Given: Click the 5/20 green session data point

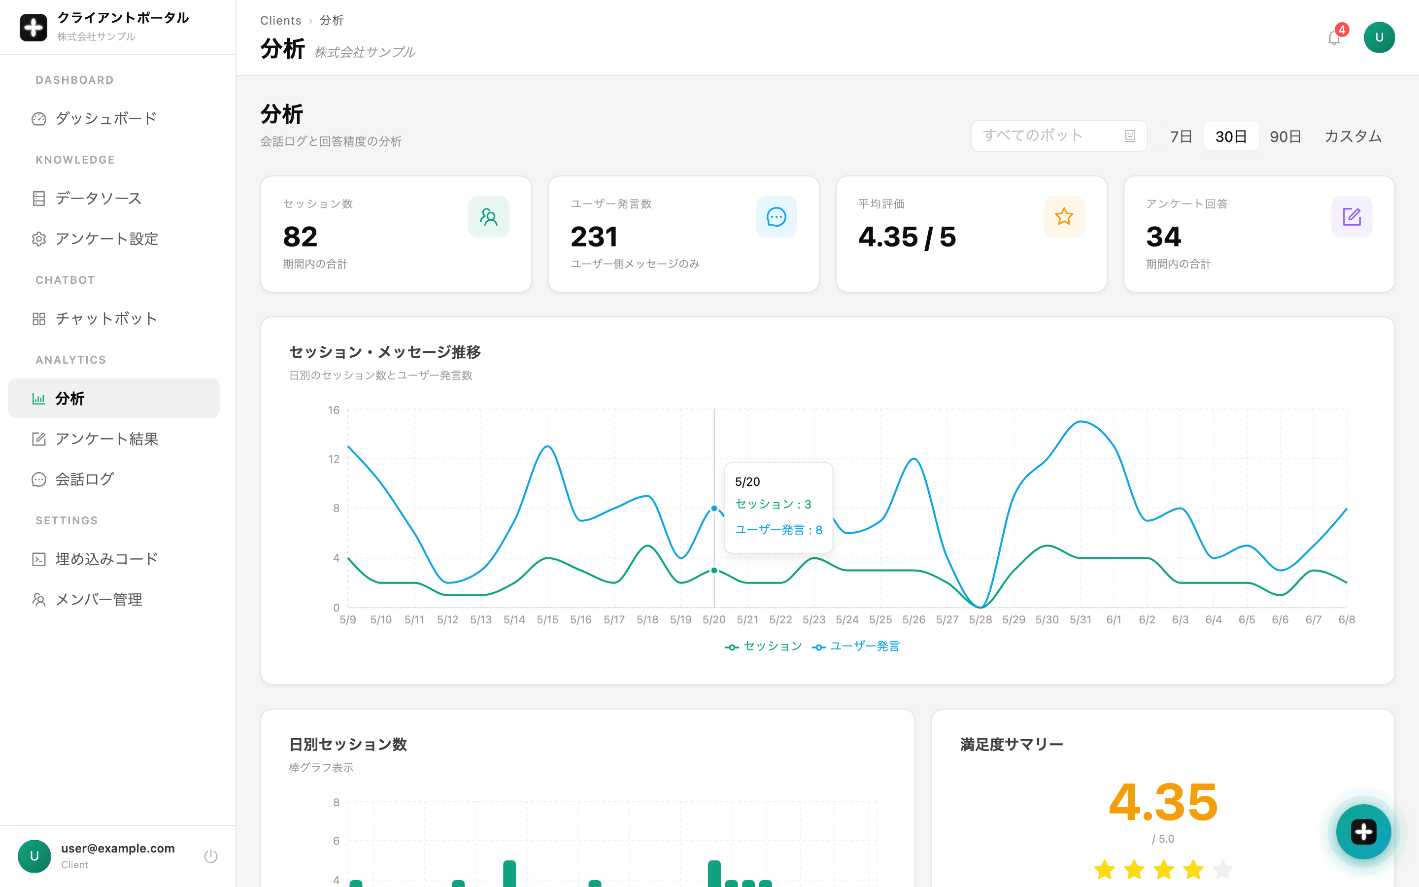Looking at the screenshot, I should point(714,570).
